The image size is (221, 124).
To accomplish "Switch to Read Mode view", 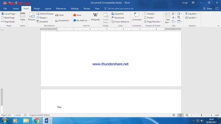I will pyautogui.click(x=174, y=115).
